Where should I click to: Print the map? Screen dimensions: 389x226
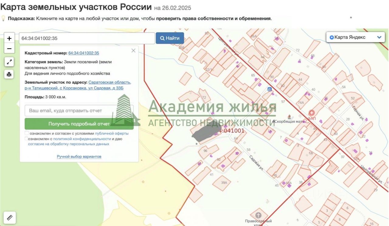pos(9,74)
